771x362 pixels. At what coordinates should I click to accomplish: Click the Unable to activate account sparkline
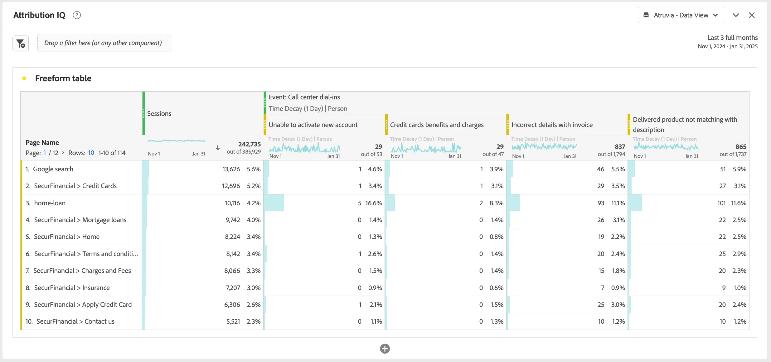click(x=304, y=148)
